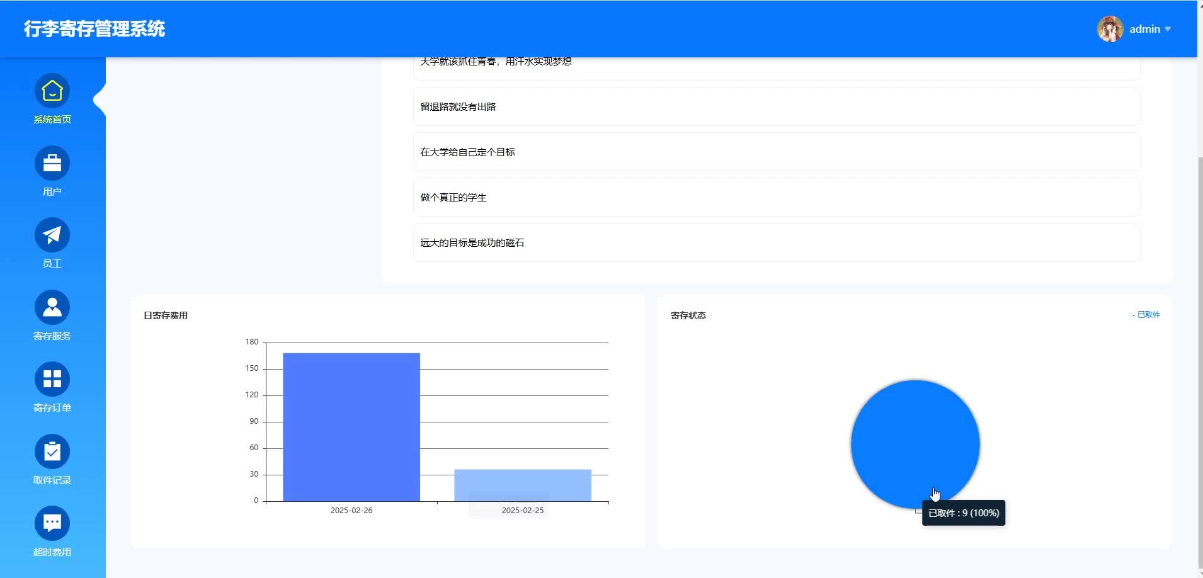Open the 取件记录 menu label

click(52, 480)
